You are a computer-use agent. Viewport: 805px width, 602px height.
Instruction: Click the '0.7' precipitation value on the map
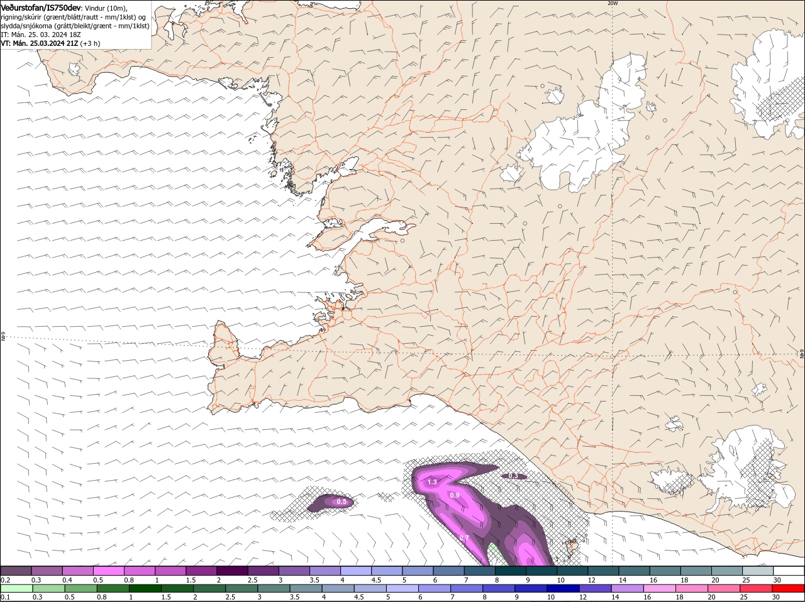pos(464,539)
